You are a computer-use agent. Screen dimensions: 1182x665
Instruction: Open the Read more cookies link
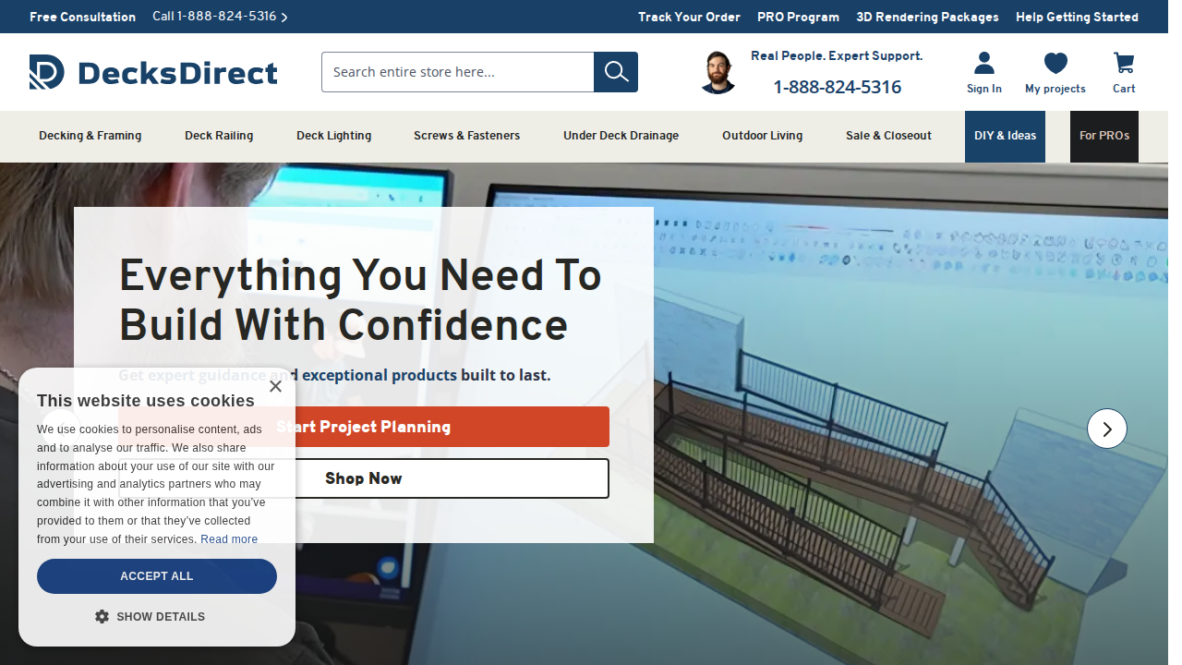[228, 538]
